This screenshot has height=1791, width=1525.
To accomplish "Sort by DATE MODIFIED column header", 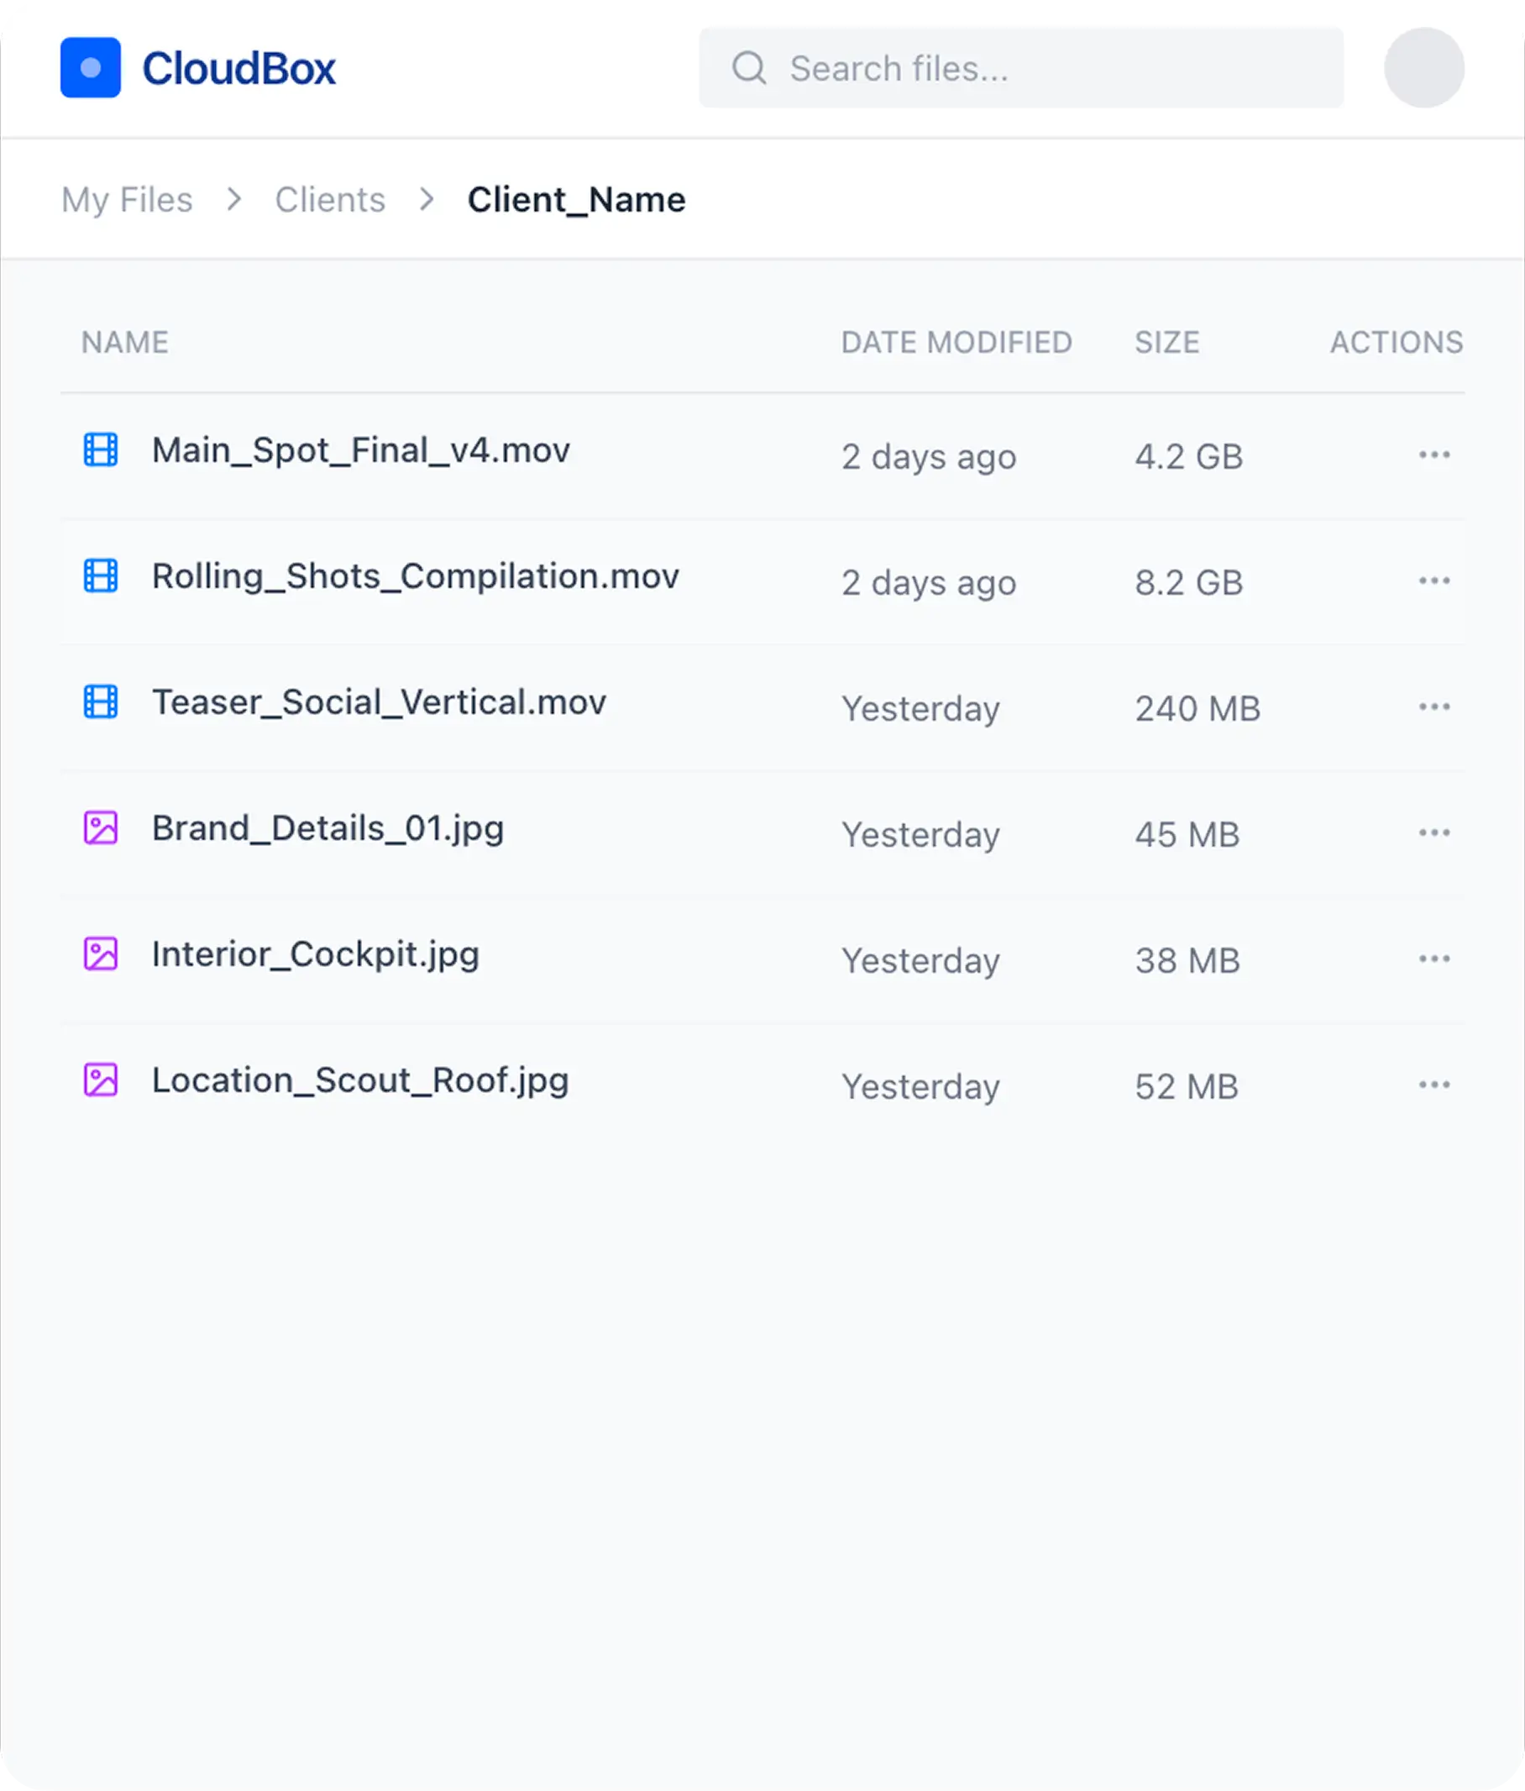I will point(956,342).
